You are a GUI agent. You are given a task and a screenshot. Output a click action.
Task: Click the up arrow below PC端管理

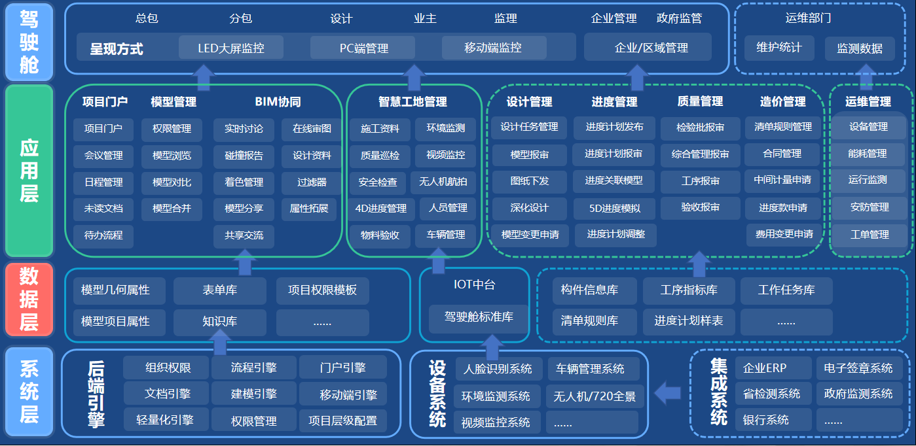[414, 76]
